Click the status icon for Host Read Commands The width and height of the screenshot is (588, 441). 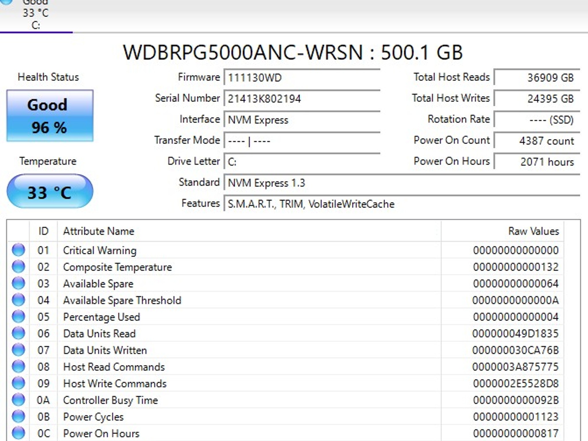click(x=19, y=366)
